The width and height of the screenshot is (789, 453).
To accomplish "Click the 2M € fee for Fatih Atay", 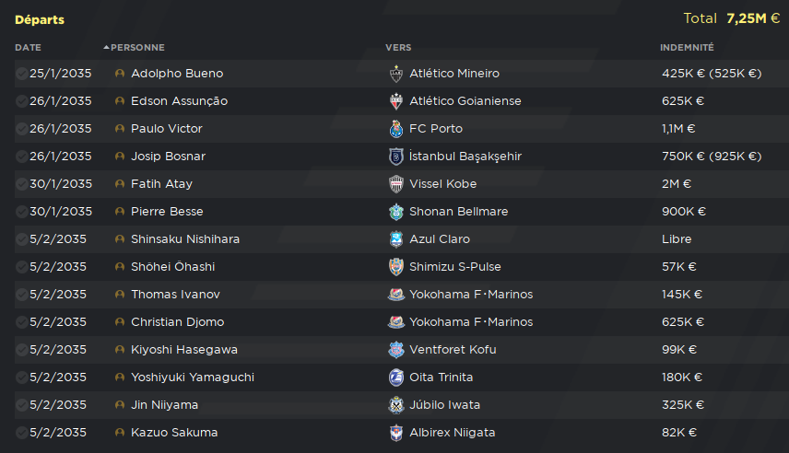I will 677,184.
